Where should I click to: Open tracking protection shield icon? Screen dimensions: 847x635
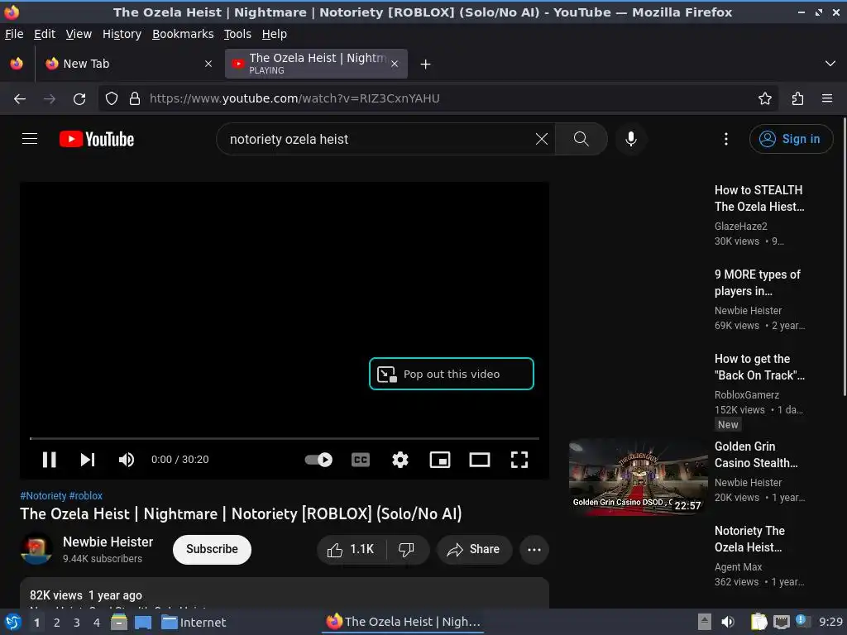click(112, 98)
